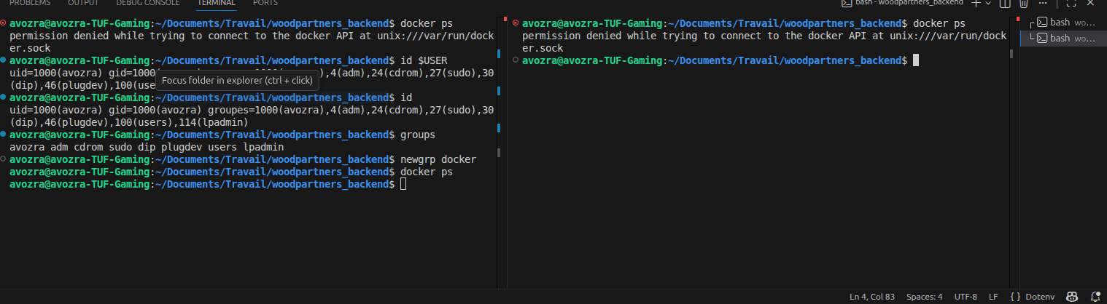Kill terminal using the trash icon
The width and height of the screenshot is (1107, 304).
pos(1023,3)
